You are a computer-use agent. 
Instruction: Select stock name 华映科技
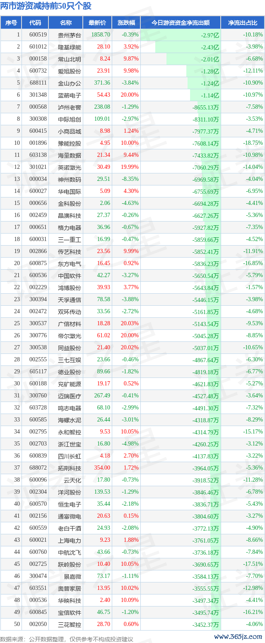[x=70, y=600]
